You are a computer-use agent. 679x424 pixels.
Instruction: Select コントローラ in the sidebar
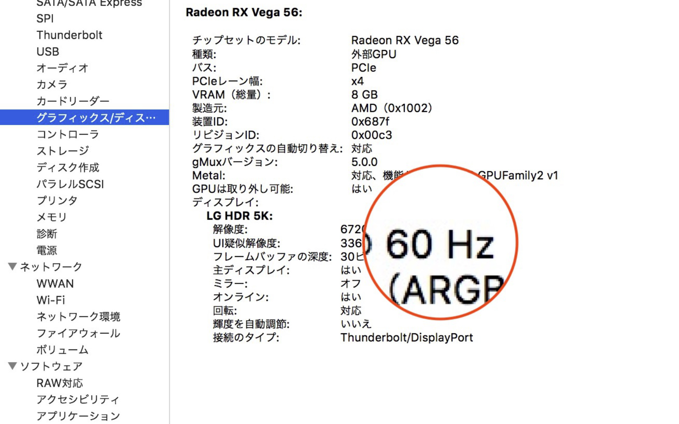(x=68, y=134)
